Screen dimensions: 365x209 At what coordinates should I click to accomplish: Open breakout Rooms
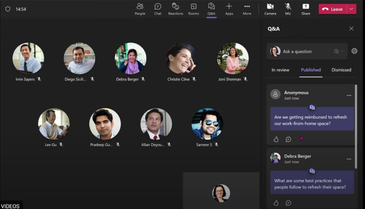pyautogui.click(x=193, y=9)
